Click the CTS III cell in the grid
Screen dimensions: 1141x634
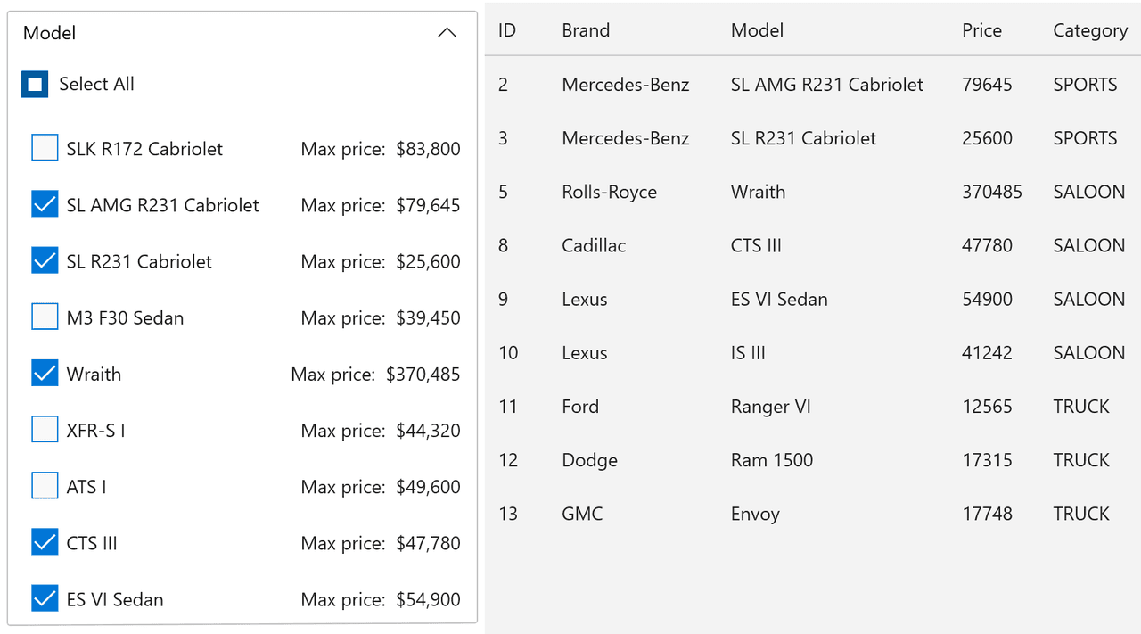[x=756, y=245]
